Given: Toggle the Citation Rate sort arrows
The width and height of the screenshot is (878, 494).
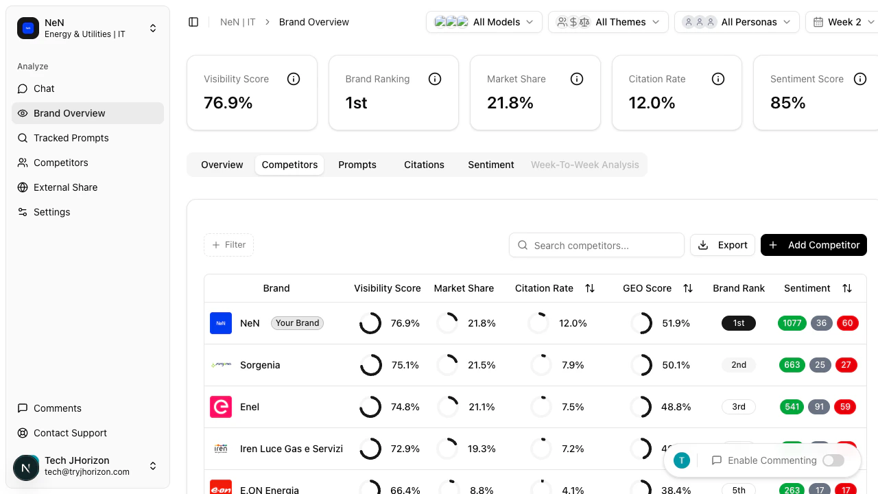Looking at the screenshot, I should (590, 288).
